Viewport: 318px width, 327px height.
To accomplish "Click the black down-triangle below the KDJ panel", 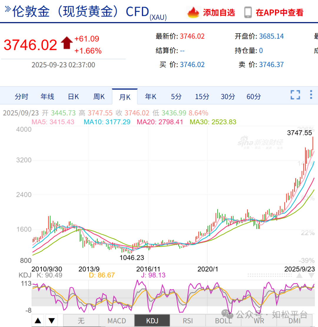I will (x=52, y=321).
